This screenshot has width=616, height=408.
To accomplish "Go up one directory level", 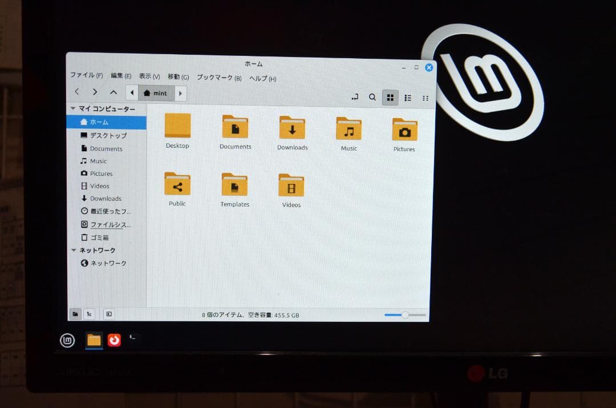I will pyautogui.click(x=114, y=92).
